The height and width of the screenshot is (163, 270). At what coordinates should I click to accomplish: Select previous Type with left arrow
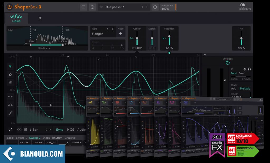(107, 29)
